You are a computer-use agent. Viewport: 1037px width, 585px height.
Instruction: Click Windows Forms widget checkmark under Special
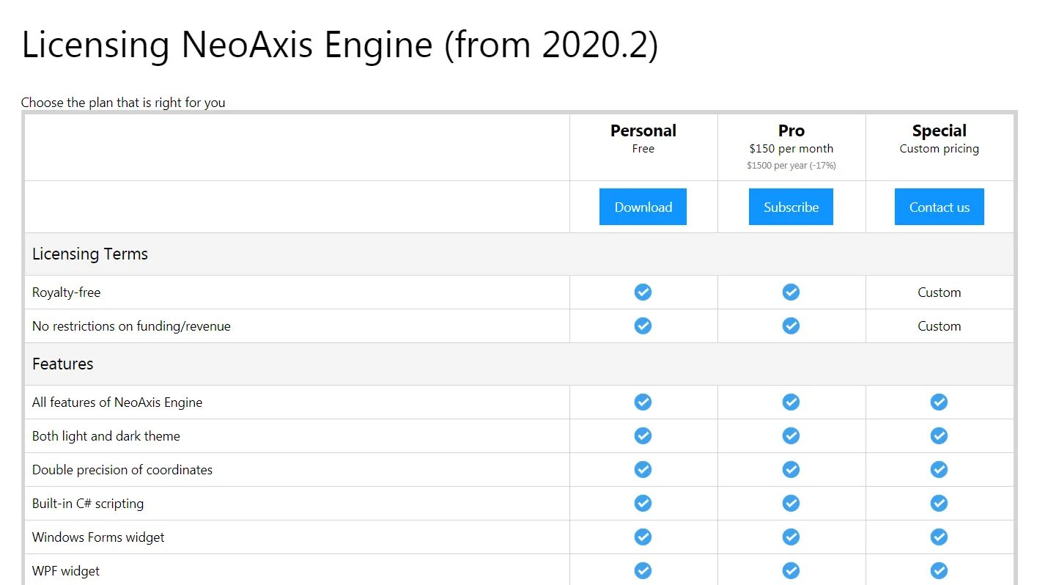click(939, 537)
